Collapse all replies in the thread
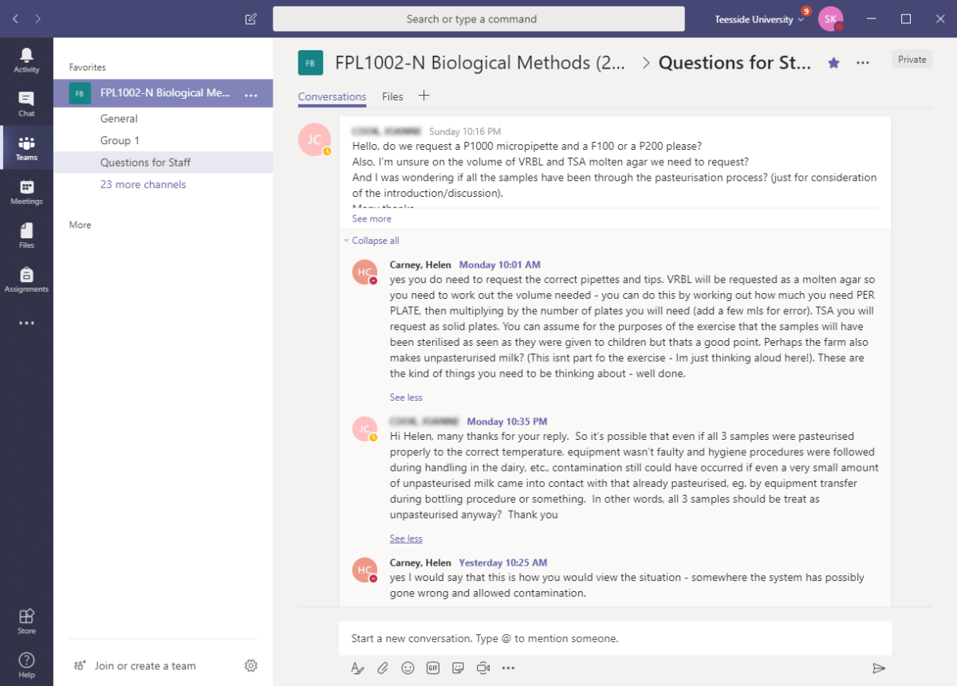This screenshot has height=686, width=957. click(375, 241)
